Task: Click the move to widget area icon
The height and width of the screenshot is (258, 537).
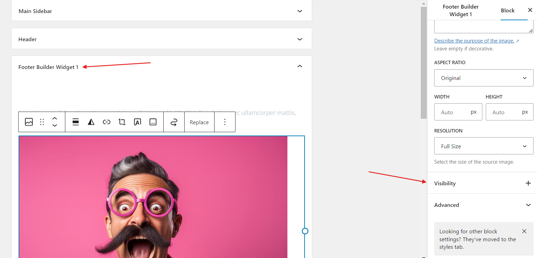Action: tap(174, 122)
